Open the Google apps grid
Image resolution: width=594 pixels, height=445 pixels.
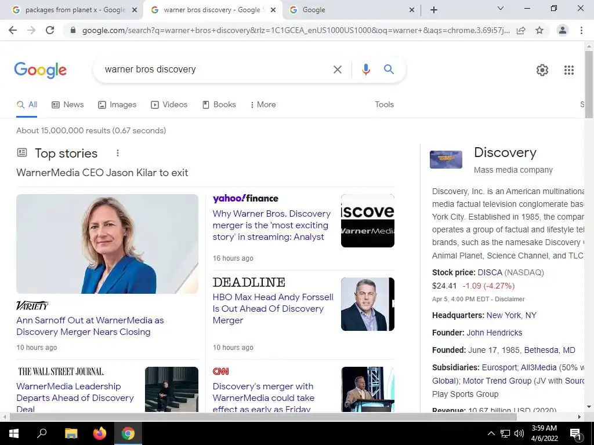(x=568, y=70)
